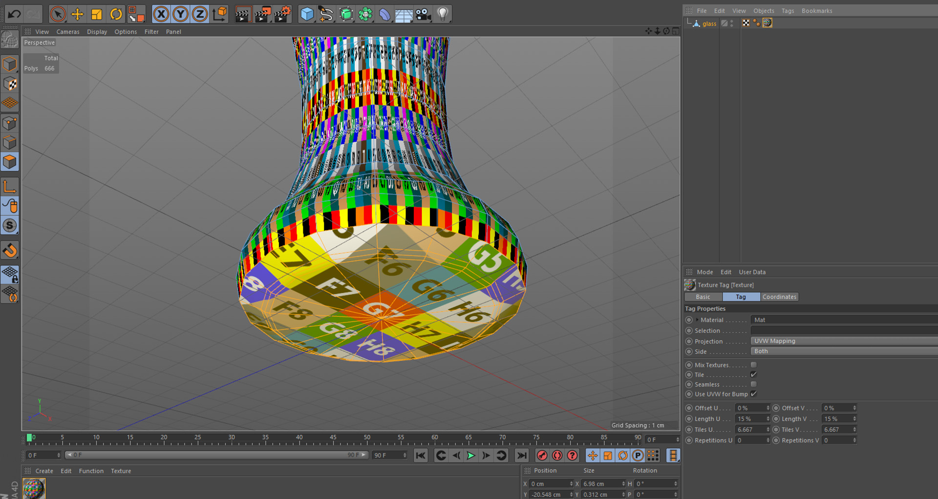Click the Repetitions V stepper arrows
The height and width of the screenshot is (499, 938).
pos(854,440)
